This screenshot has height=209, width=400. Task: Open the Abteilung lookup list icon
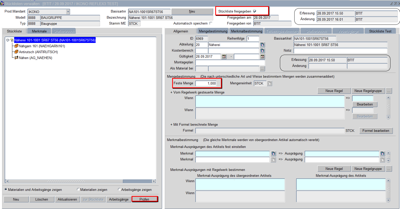262,45
